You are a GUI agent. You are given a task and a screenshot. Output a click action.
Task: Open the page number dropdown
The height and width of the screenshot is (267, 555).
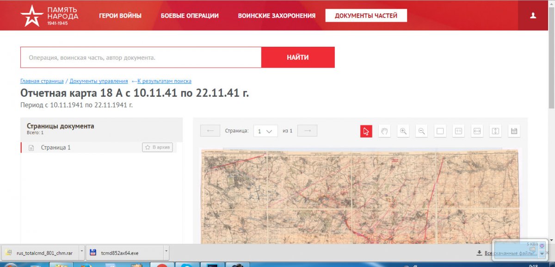[x=265, y=131]
